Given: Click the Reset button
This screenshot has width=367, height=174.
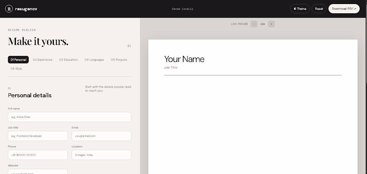Looking at the screenshot, I should 319,9.
